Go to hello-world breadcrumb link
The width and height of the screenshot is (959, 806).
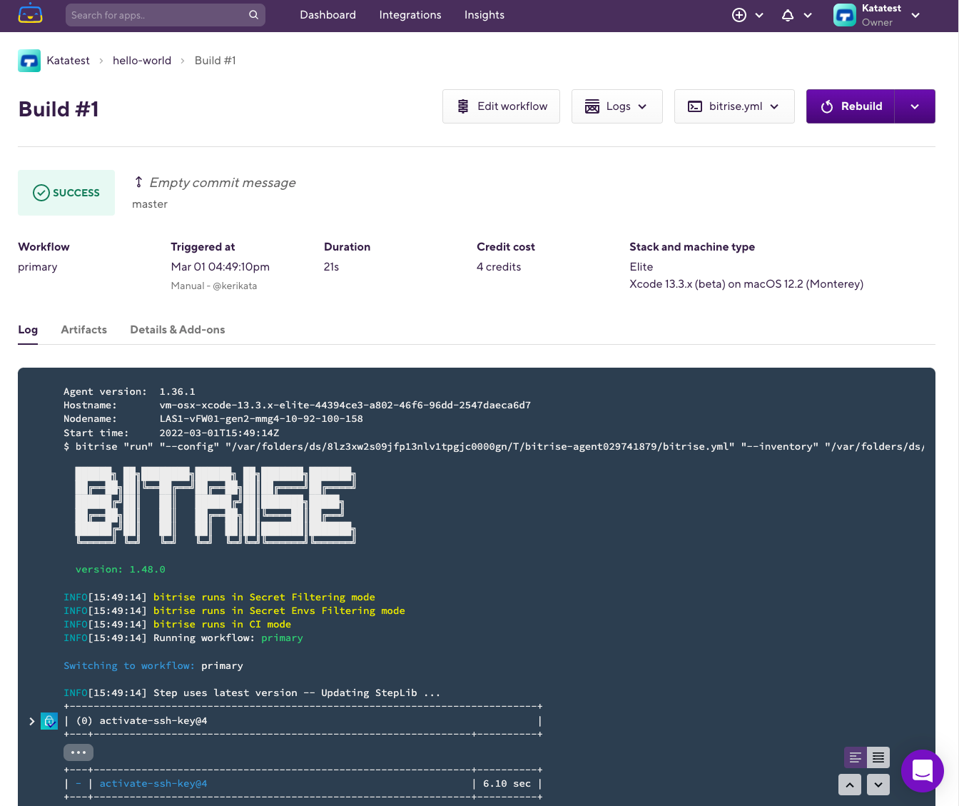coord(142,61)
